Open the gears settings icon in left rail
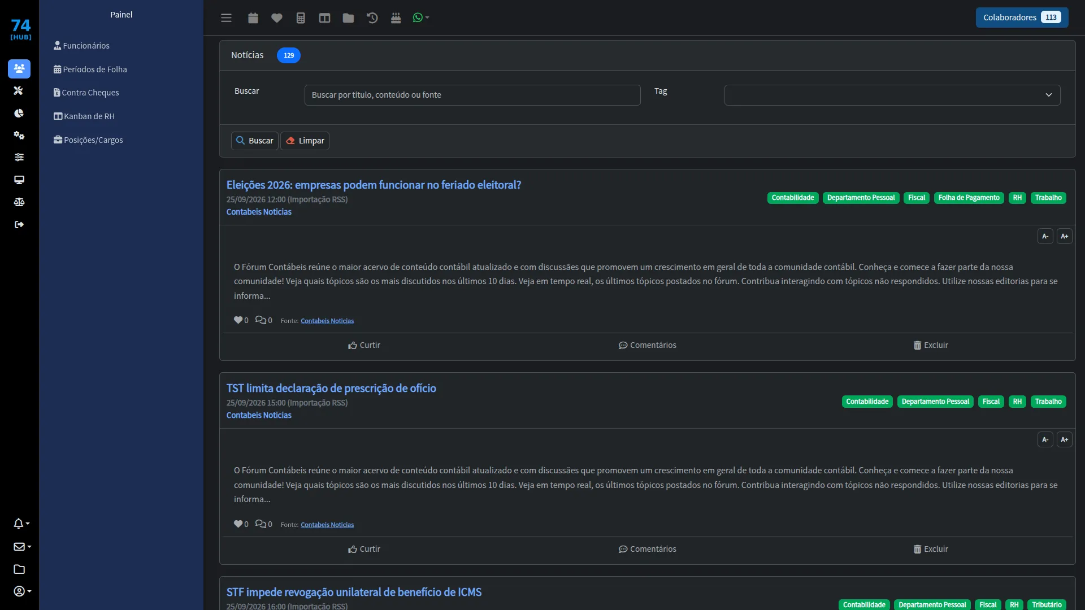Screen dimensions: 1085x610 pos(19,135)
